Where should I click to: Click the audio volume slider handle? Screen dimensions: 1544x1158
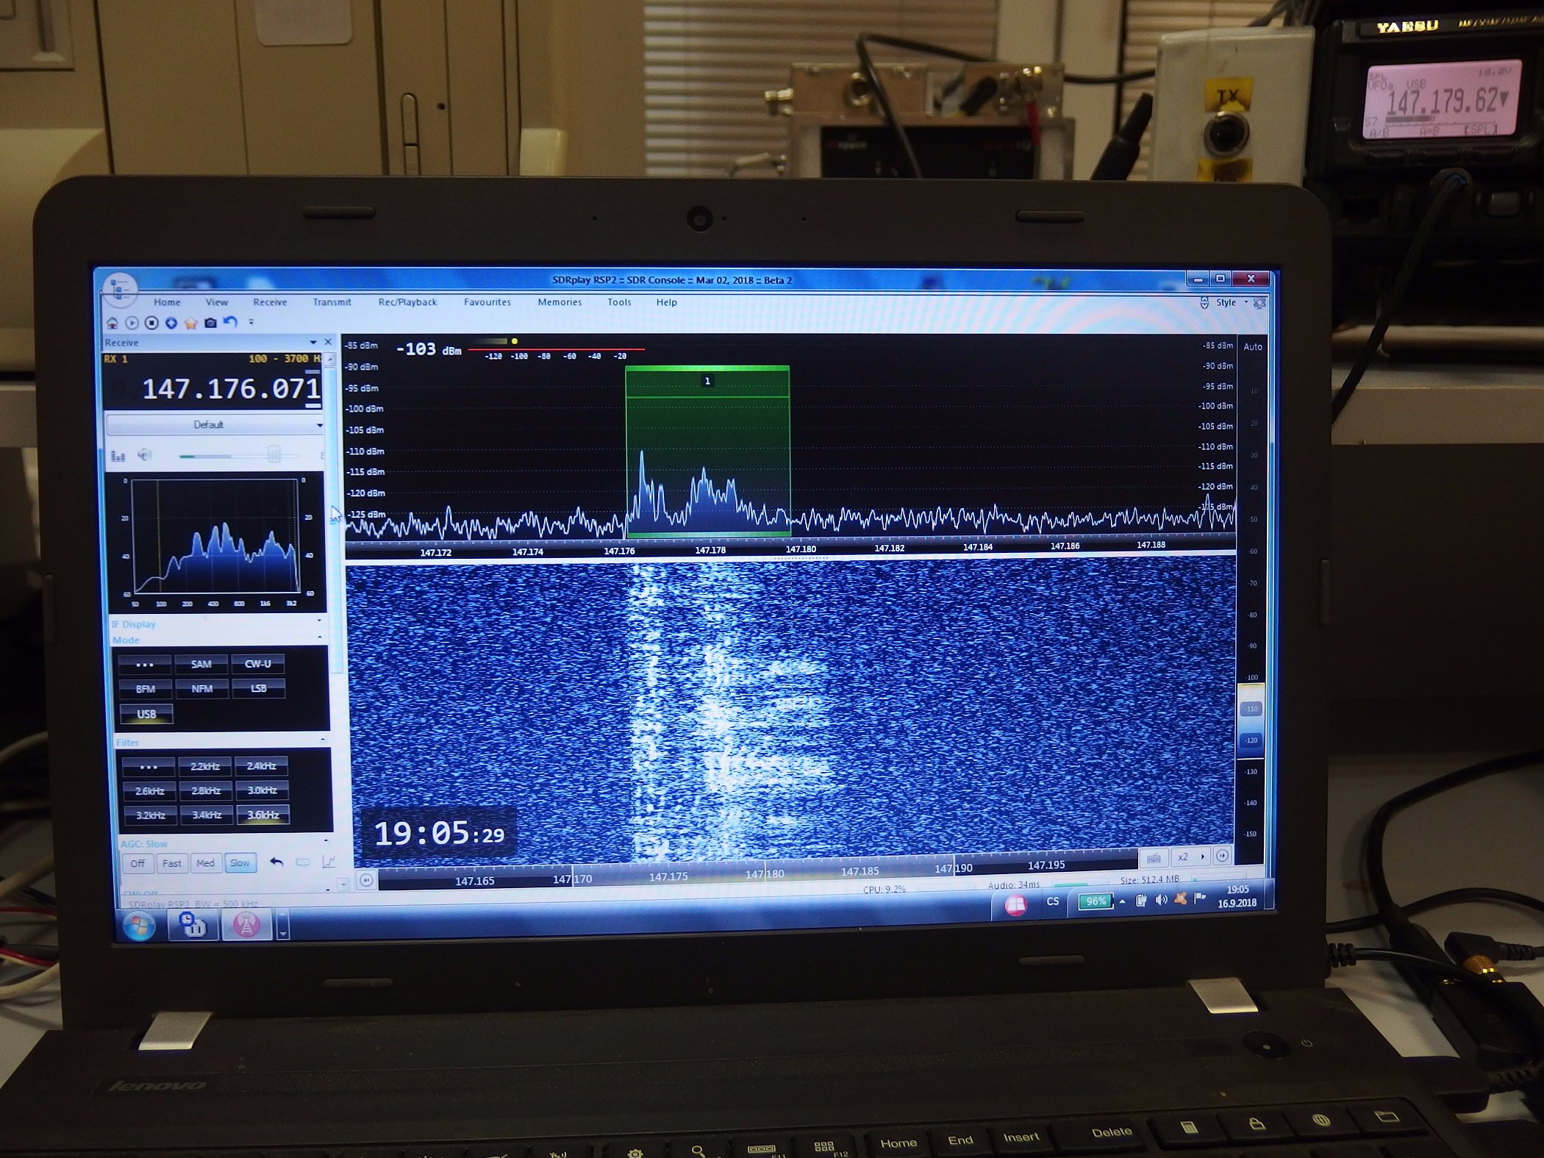tap(274, 455)
